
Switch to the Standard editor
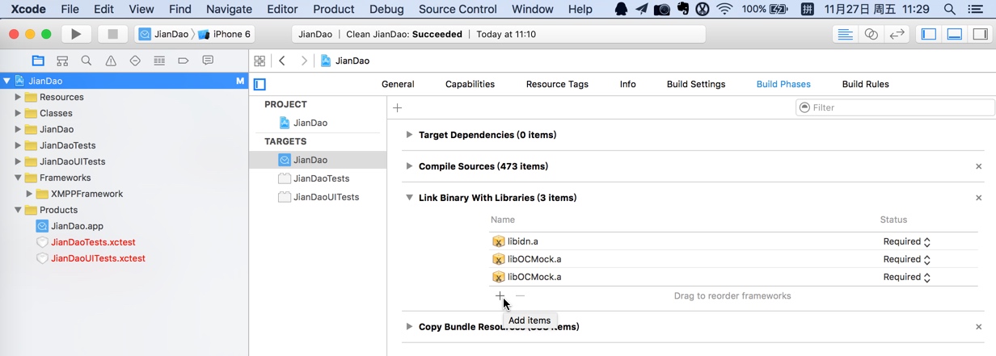(x=845, y=34)
